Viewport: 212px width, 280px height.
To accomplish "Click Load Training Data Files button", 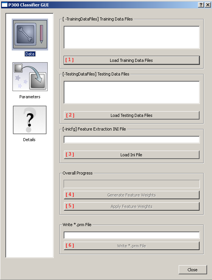I will pyautogui.click(x=132, y=60).
